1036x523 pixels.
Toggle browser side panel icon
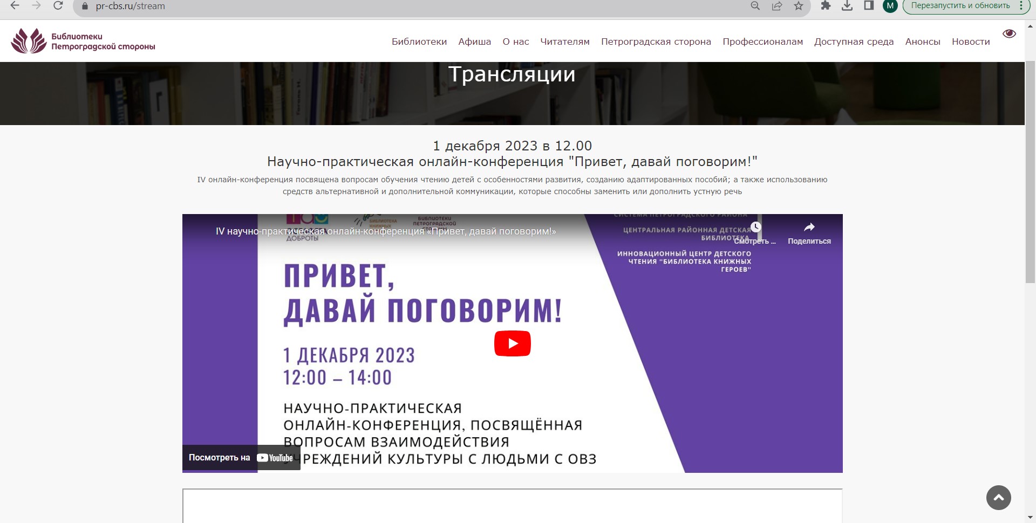click(x=869, y=6)
